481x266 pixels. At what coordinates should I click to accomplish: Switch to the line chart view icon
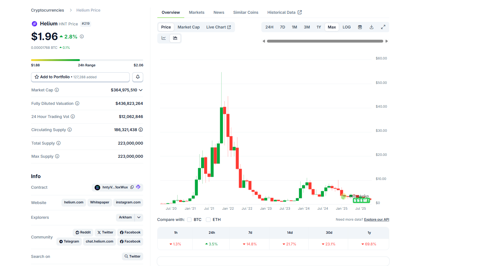164,38
